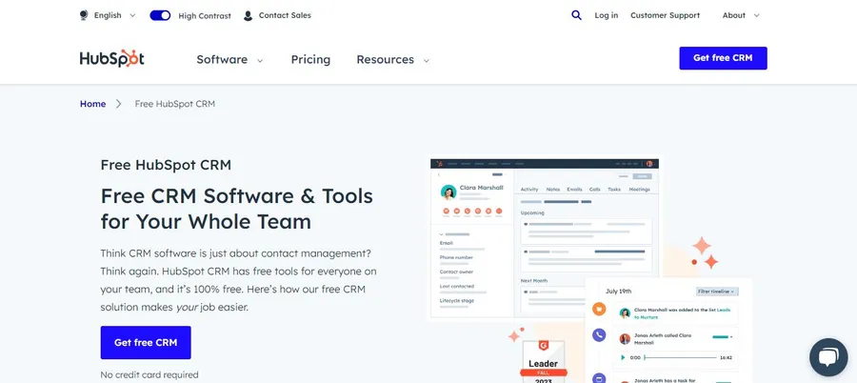This screenshot has width=857, height=383.
Task: Click the Lifecycle stage field label
Action: (457, 300)
